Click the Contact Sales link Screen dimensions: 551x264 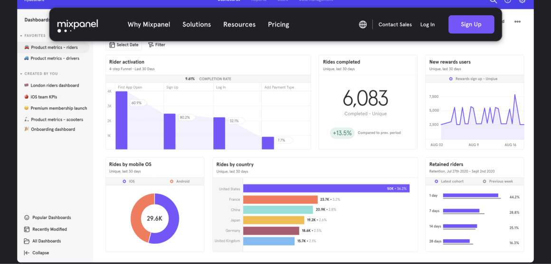coord(395,25)
